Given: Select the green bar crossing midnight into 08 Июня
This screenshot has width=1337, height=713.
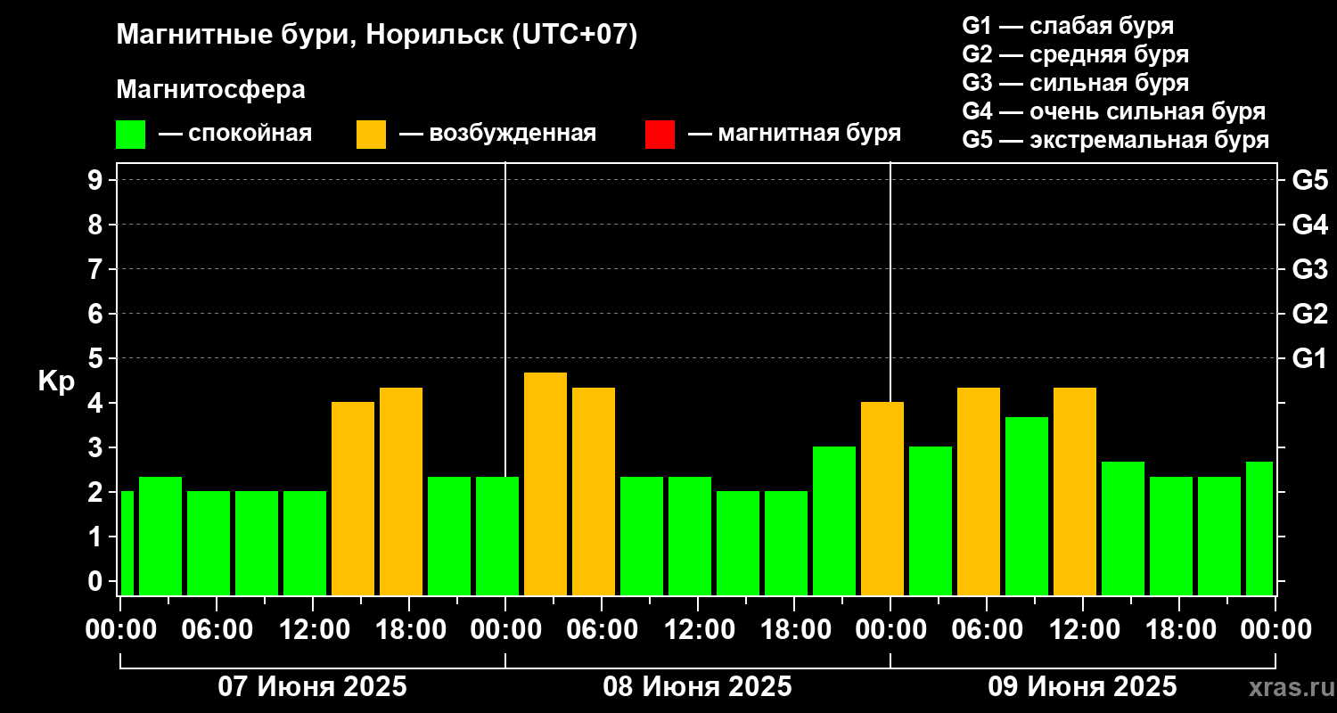Looking at the screenshot, I should 497,536.
